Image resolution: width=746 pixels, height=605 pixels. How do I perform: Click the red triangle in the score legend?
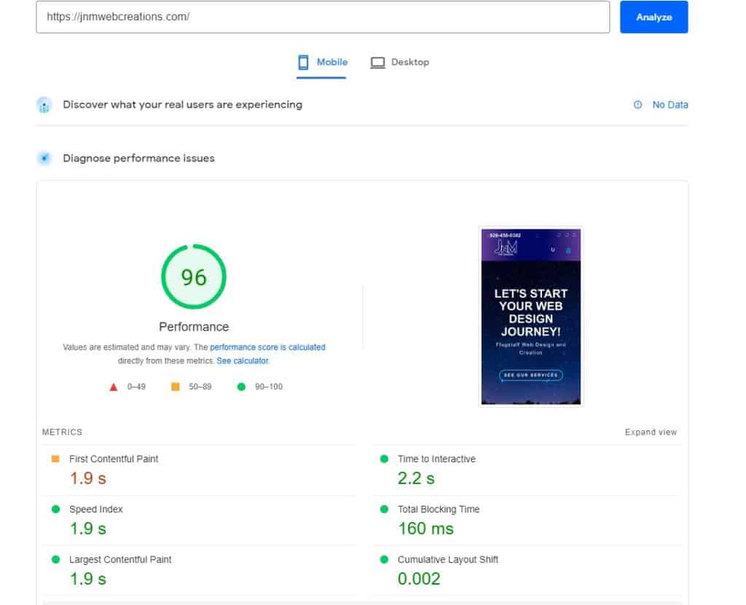point(113,387)
